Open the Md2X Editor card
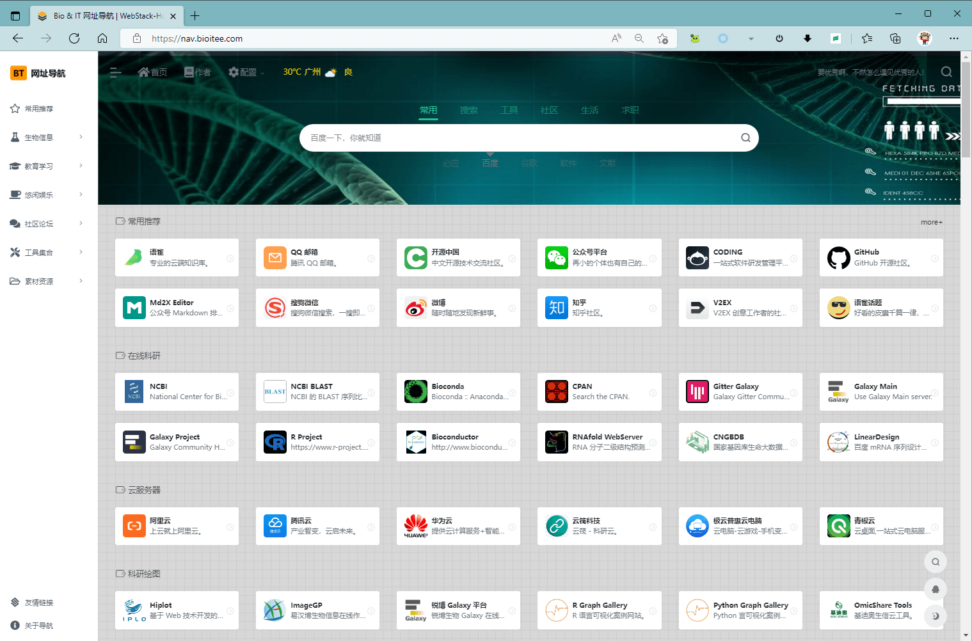Viewport: 972px width, 641px height. 177,308
